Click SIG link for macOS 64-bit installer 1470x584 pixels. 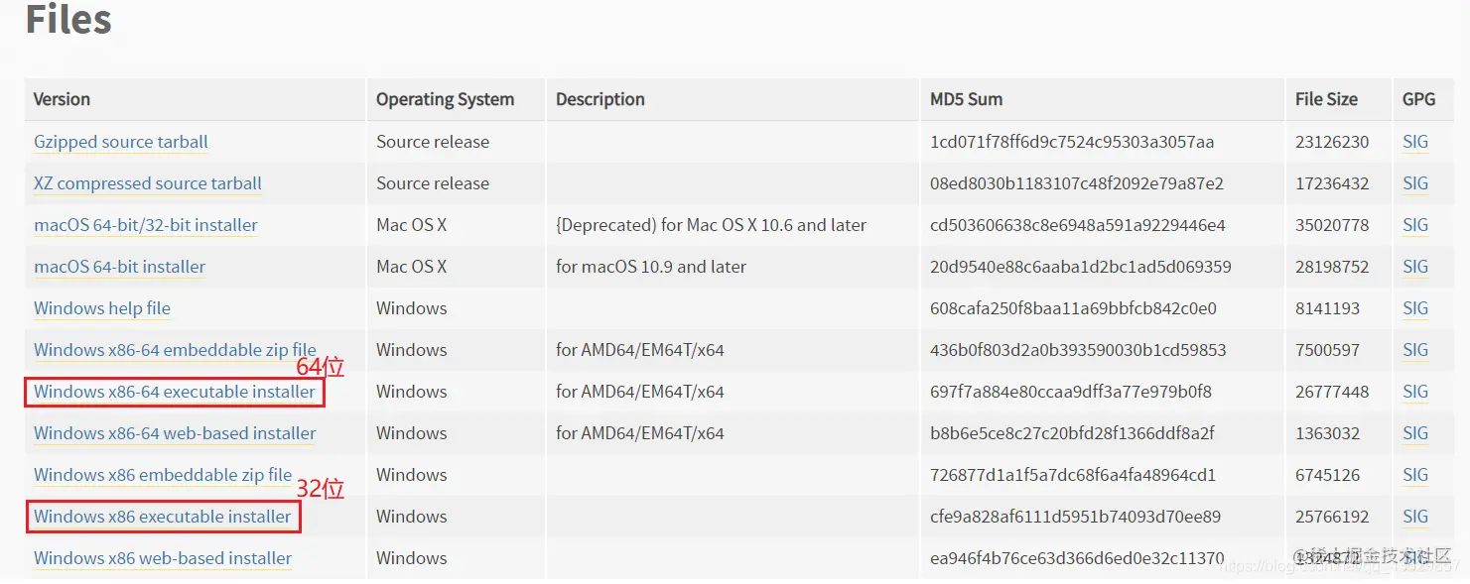[1415, 267]
